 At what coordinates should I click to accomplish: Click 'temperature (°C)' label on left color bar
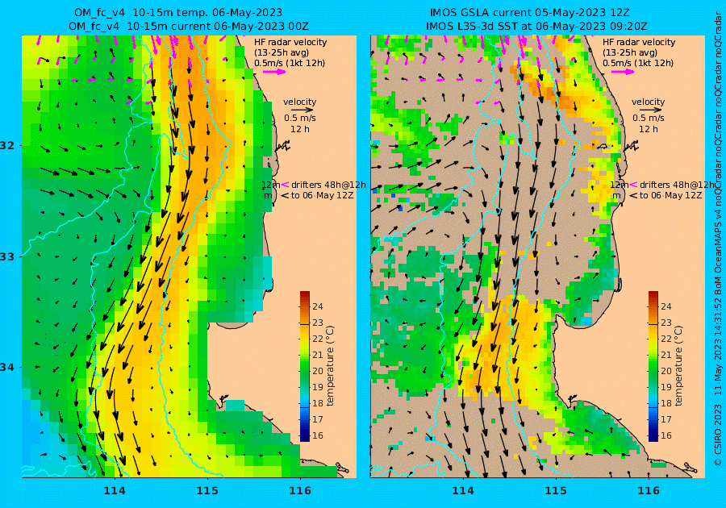330,366
